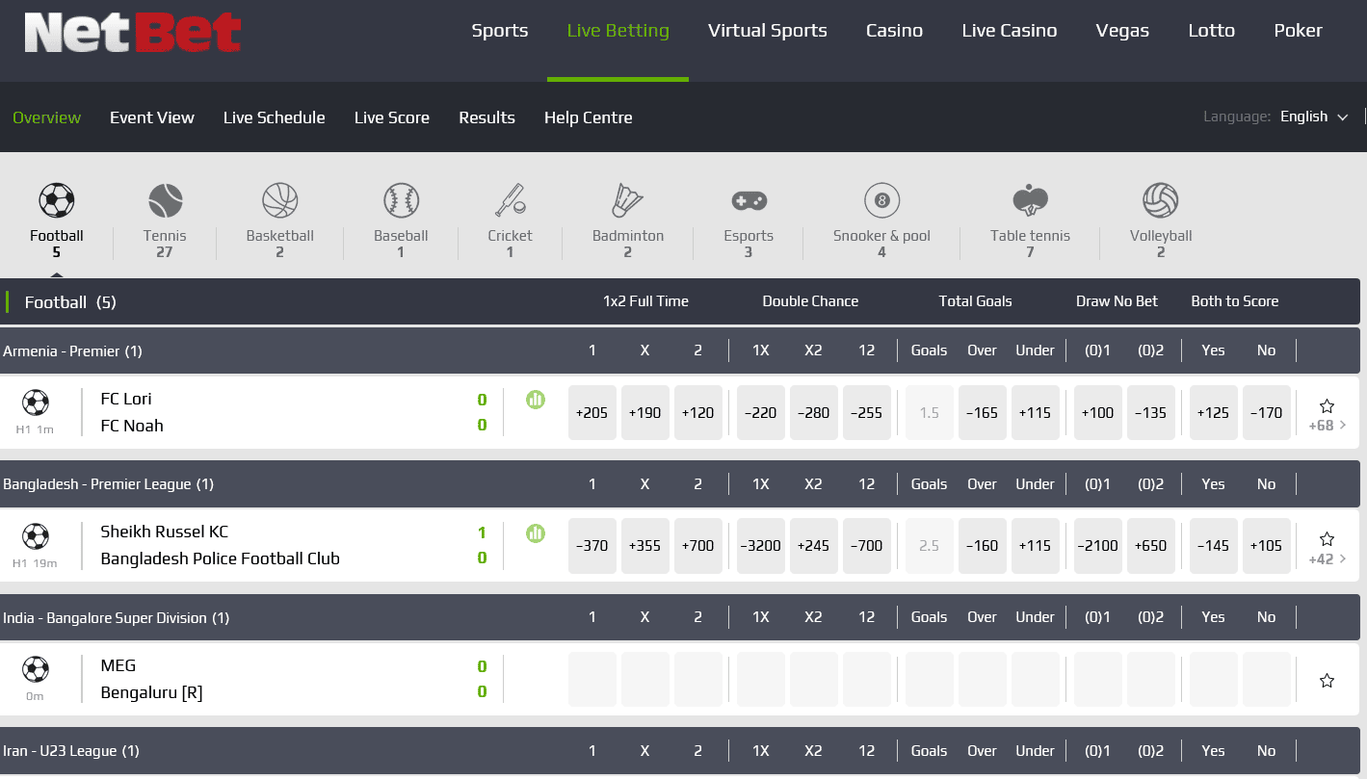Click football icon beside Sheikh Russel KC row
Screen dimensions: 1367x779
click(x=36, y=536)
